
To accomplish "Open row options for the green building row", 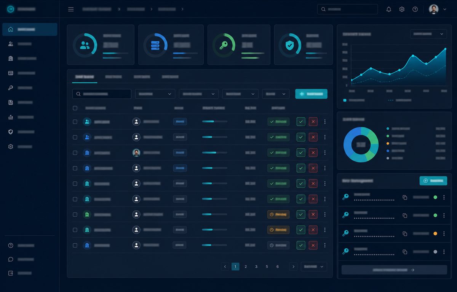I will [325, 214].
